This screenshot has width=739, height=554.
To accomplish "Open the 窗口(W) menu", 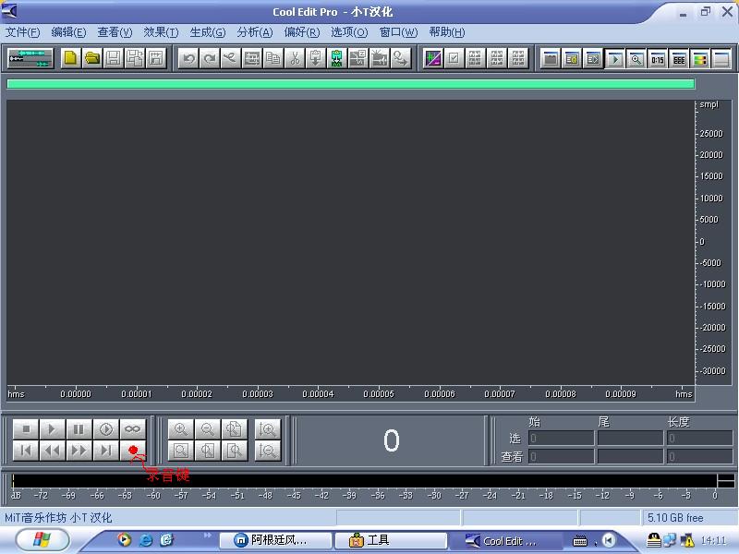I will pyautogui.click(x=398, y=32).
